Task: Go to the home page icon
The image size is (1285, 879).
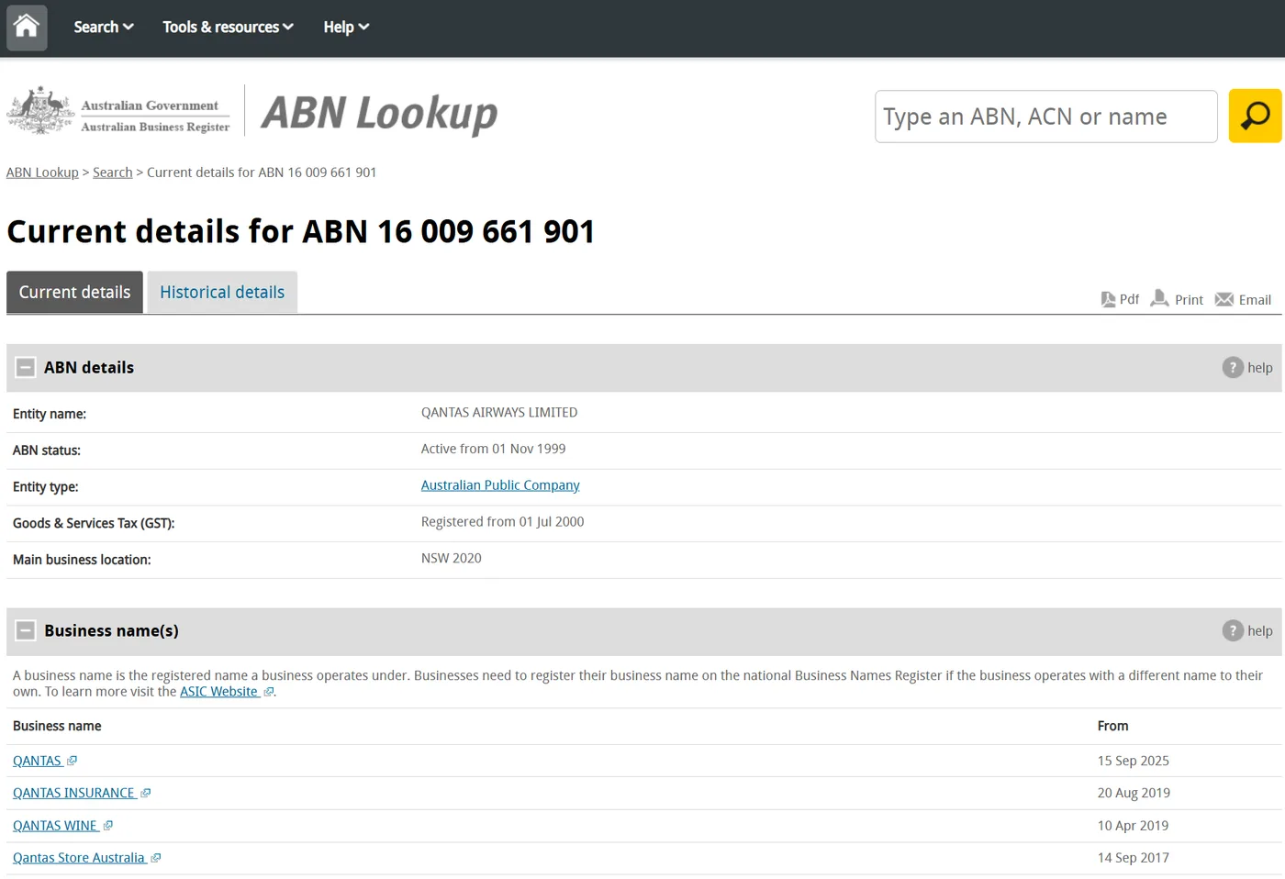Action: pos(27,27)
